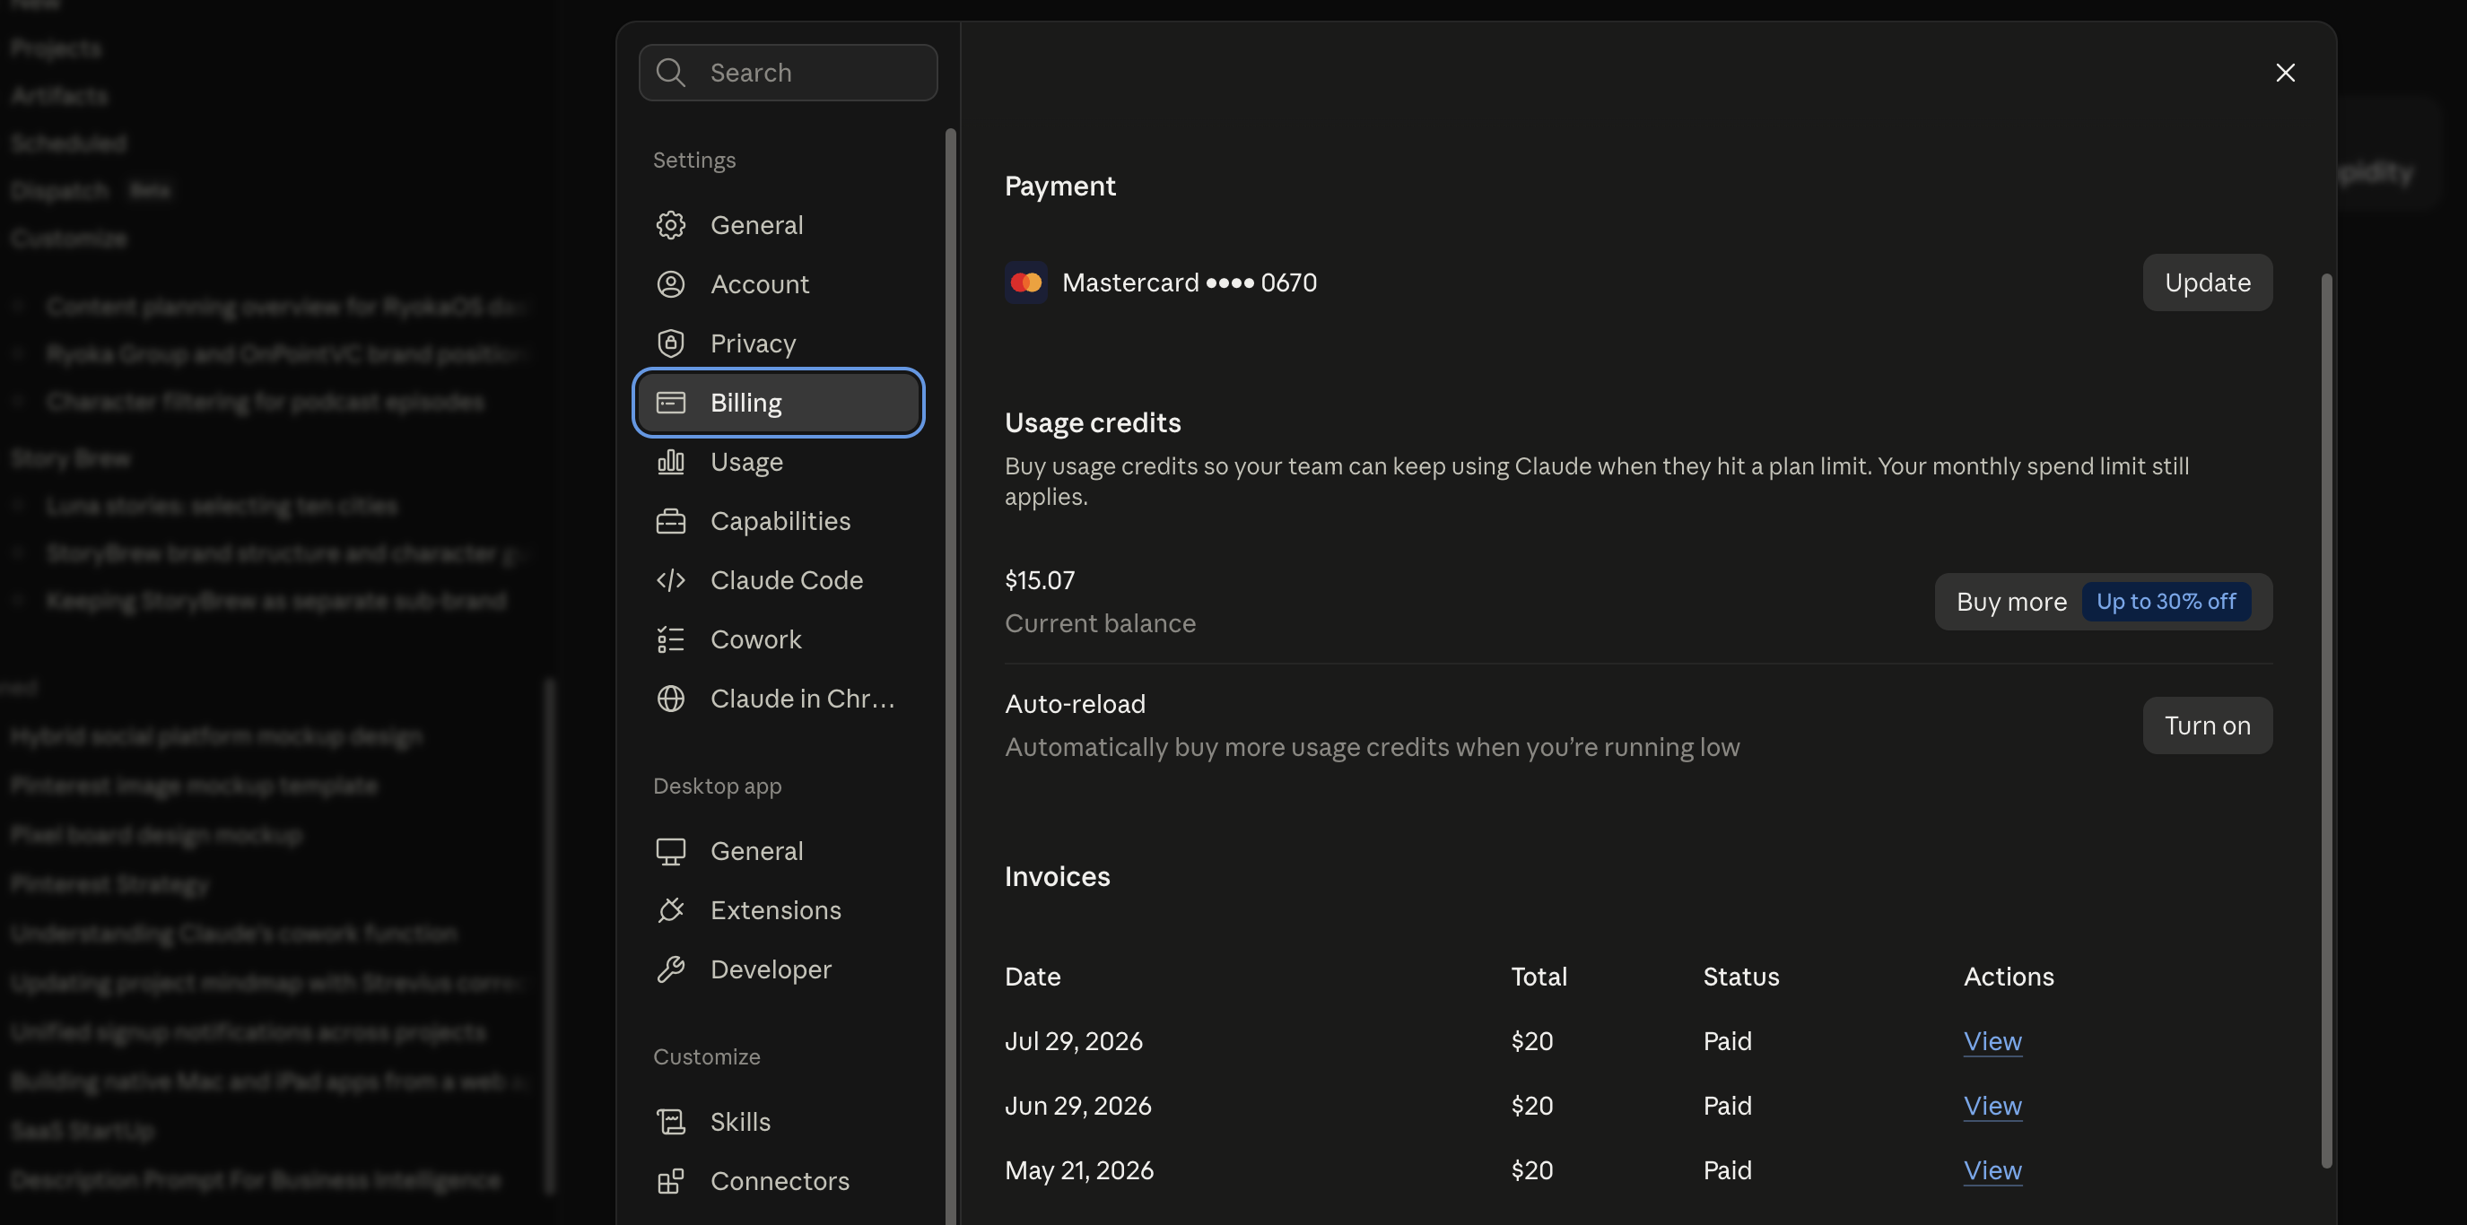Click the Jul 29, 2026 date cell
Screen dimensions: 2467x1225
1074,1041
